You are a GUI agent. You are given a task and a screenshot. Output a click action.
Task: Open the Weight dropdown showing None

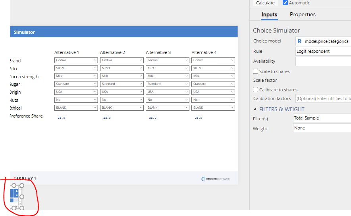pos(322,128)
